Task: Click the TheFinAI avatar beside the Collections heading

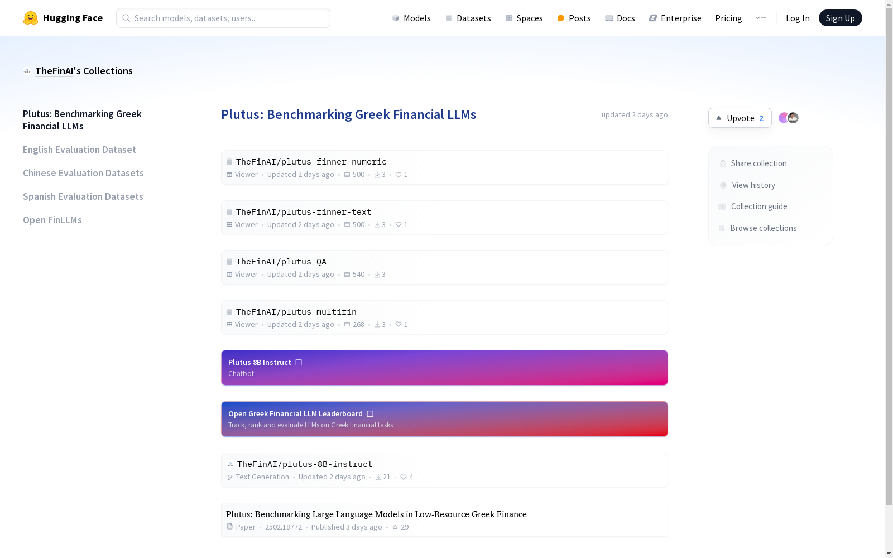Action: (27, 71)
